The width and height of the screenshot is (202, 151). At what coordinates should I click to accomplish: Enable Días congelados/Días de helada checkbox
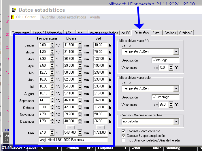point(123,140)
